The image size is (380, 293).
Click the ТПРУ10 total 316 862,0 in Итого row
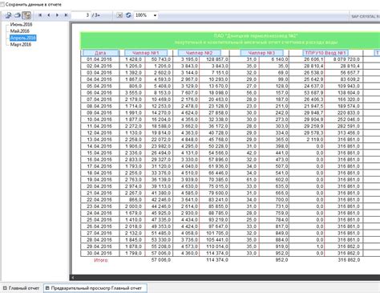click(349, 260)
